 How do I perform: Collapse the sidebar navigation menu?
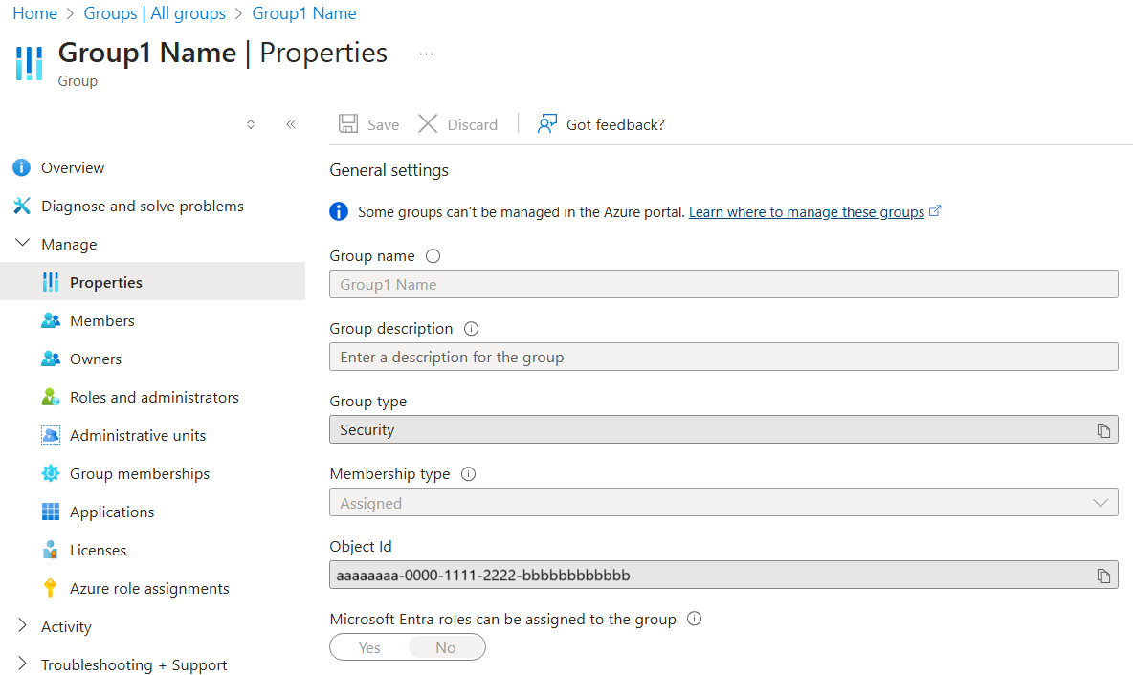pos(291,124)
